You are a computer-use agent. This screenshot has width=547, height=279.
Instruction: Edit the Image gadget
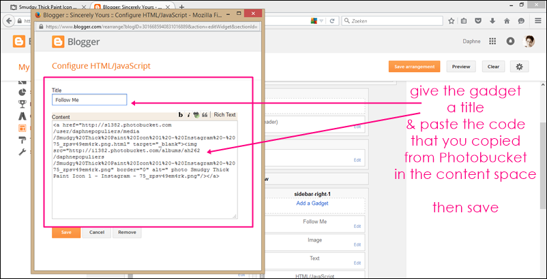357,244
